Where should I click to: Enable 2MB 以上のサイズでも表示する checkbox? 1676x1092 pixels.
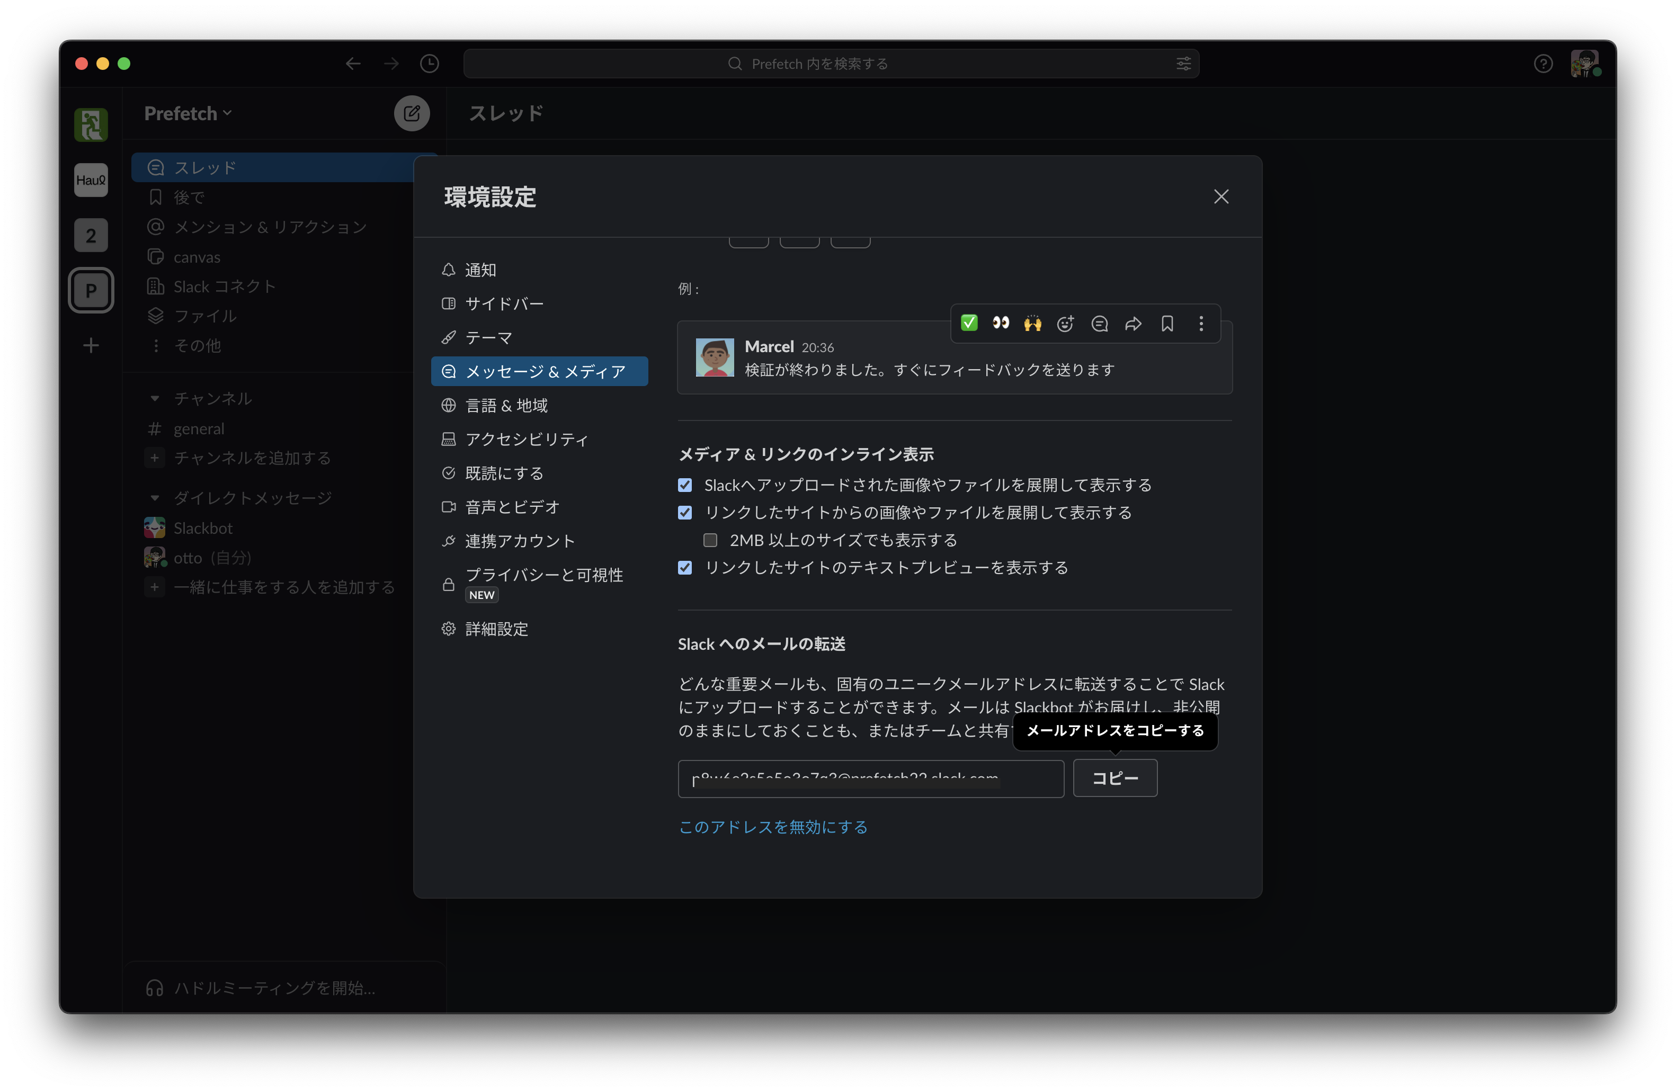click(x=710, y=540)
